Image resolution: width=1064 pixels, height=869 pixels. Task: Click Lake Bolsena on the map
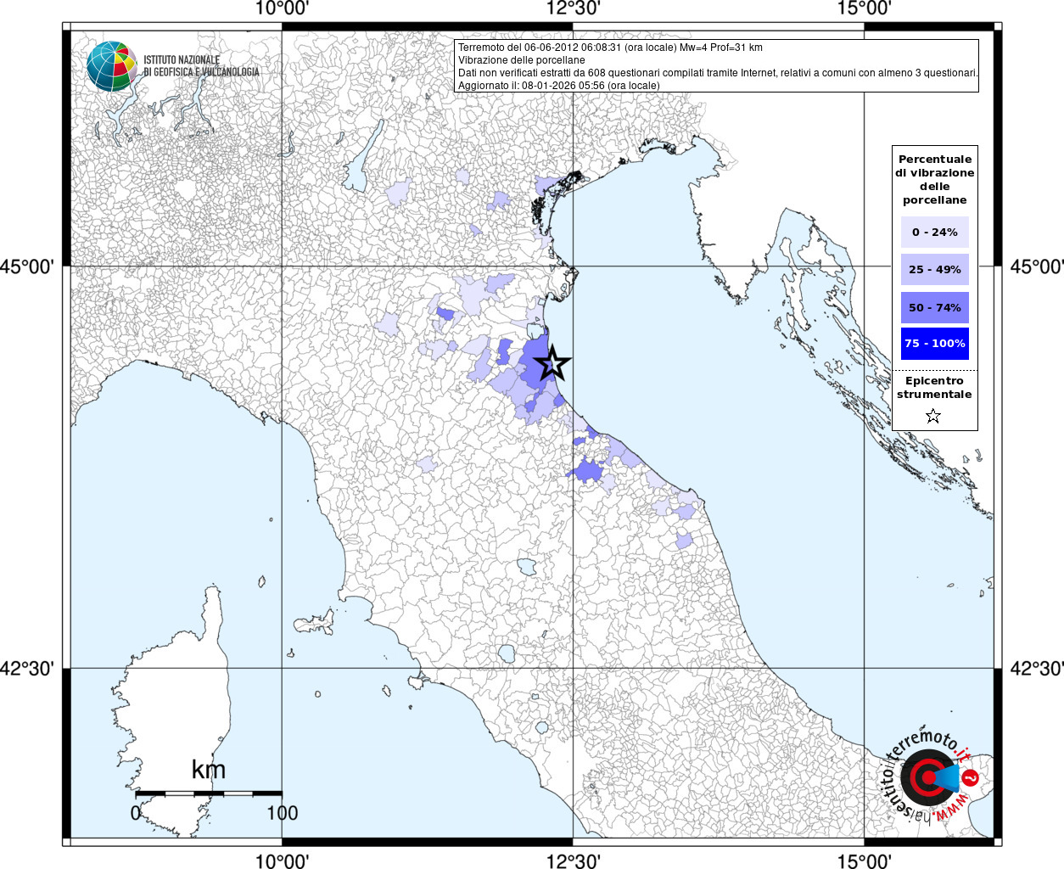point(507,653)
